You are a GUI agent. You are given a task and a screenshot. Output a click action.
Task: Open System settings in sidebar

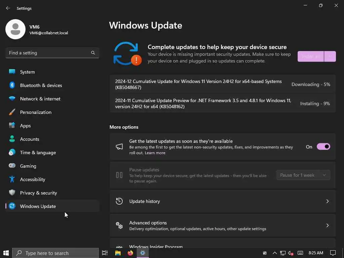coord(52,72)
